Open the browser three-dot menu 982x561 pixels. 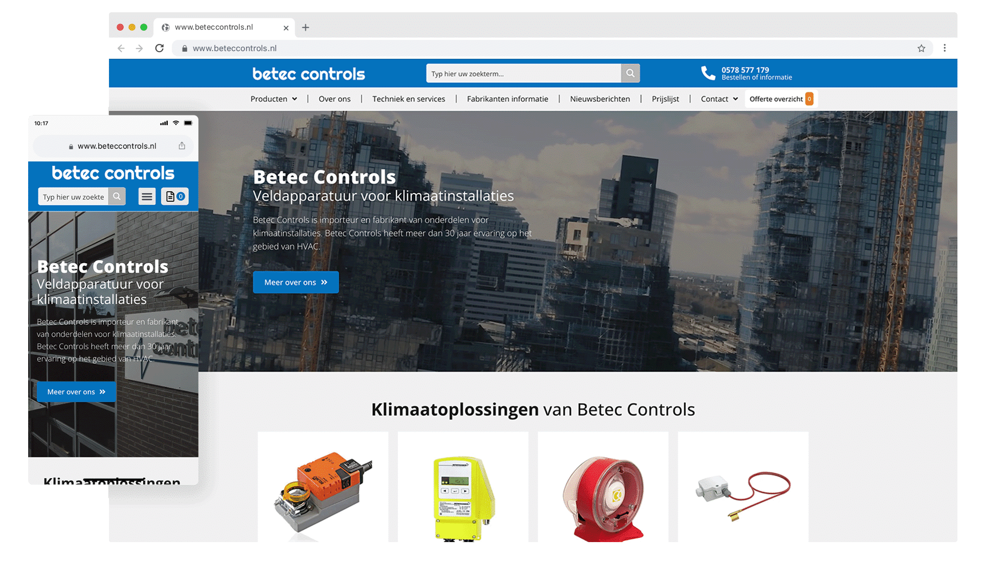click(945, 48)
